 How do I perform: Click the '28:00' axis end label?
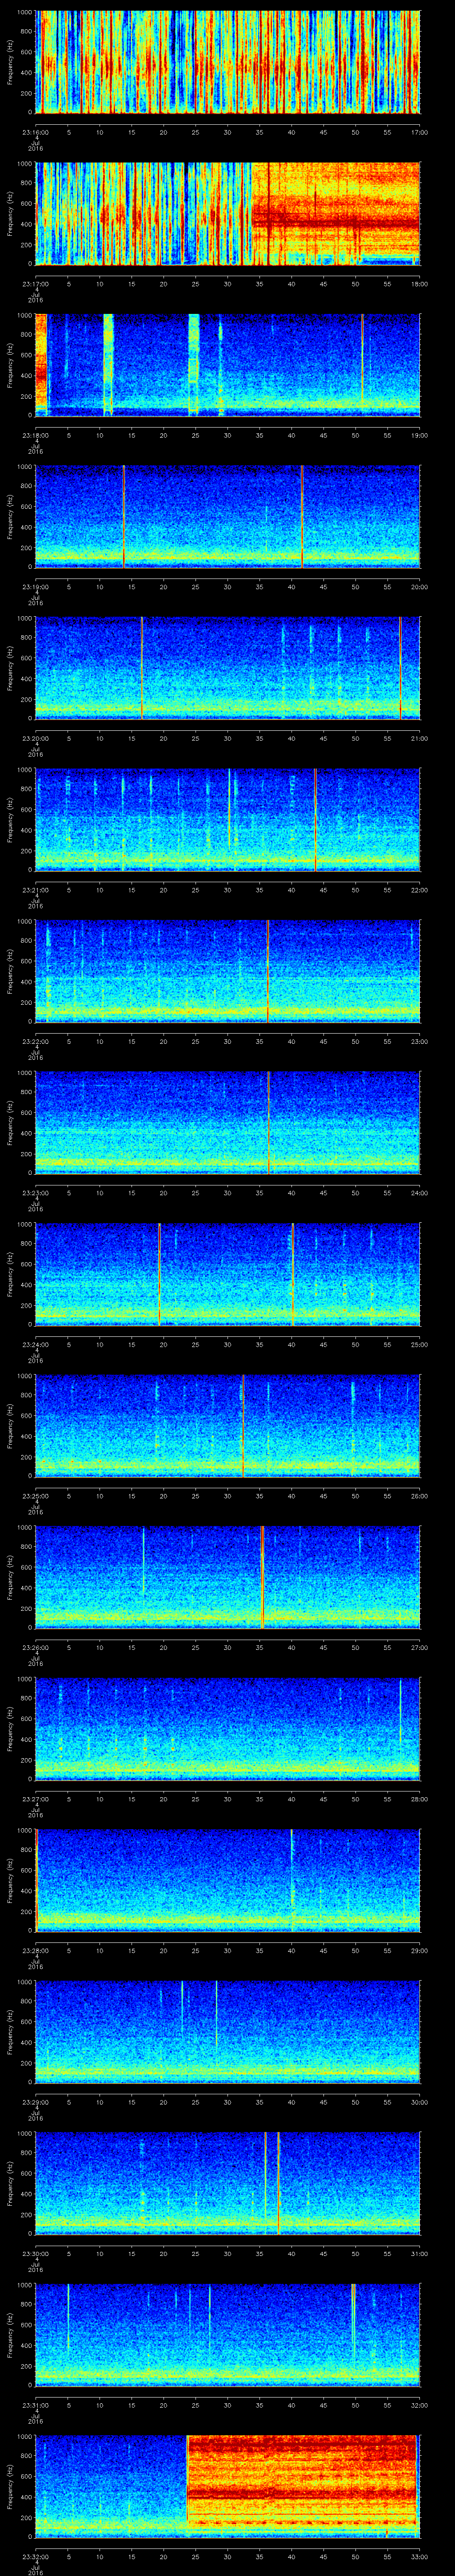coord(419,1800)
